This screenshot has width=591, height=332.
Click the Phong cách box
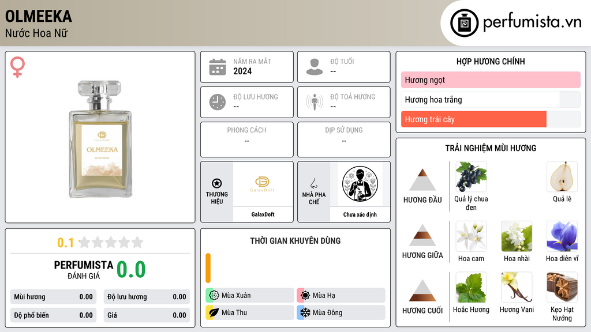click(247, 139)
